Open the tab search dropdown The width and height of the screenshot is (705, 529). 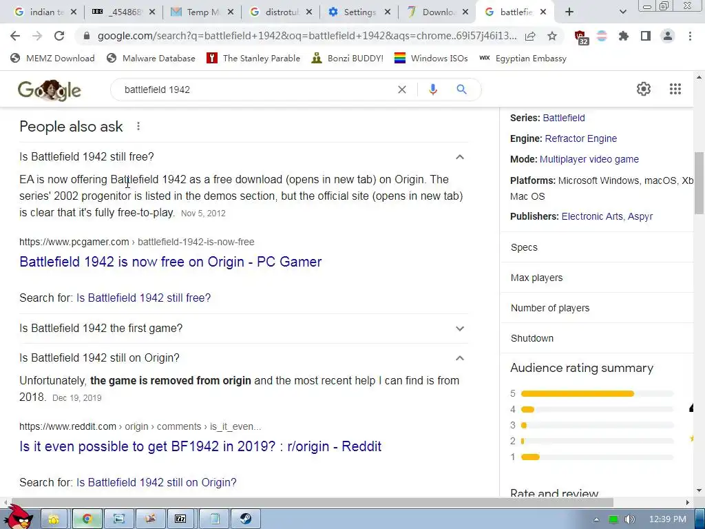pyautogui.click(x=622, y=12)
